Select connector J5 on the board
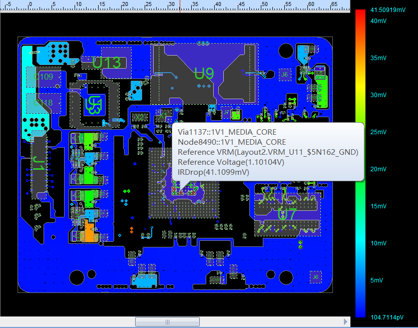 tap(284, 75)
